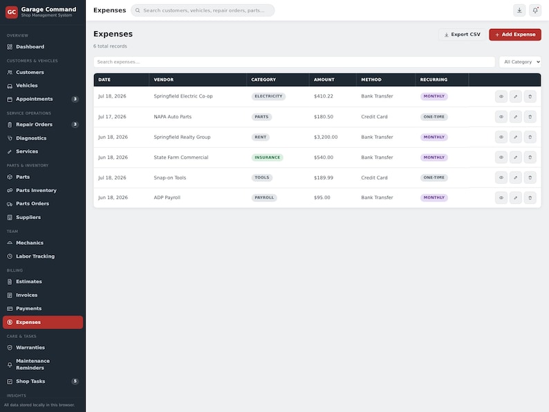Open Shop Tasks in sidebar
The width and height of the screenshot is (549, 412).
[43, 382]
